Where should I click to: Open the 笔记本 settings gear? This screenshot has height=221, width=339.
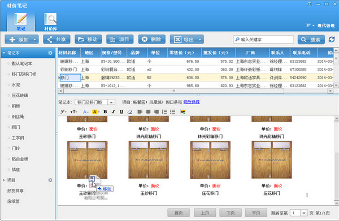tap(50, 53)
